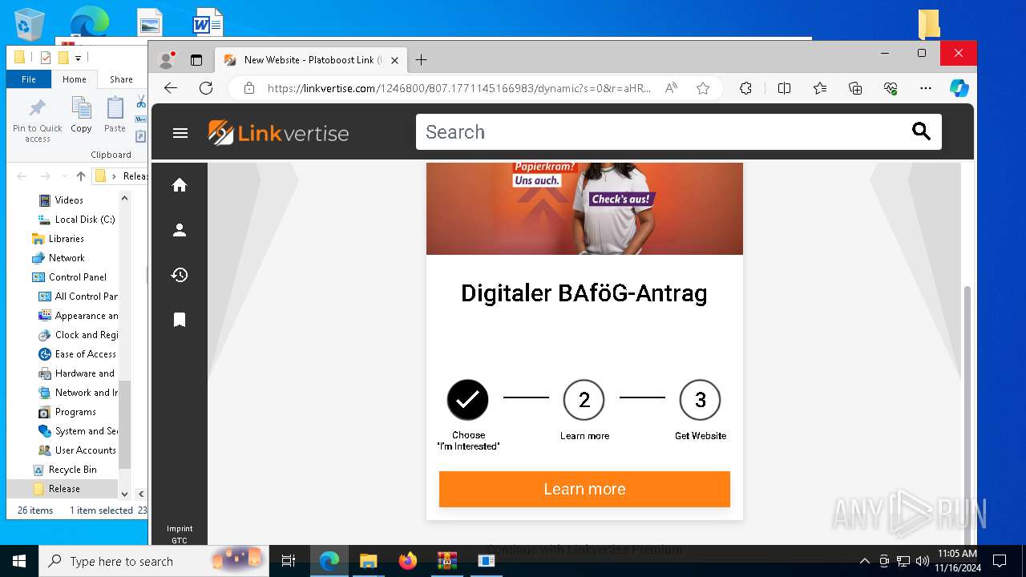
Task: Open Quick Access Toolbar dropdown in Explorer
Action: [x=78, y=58]
